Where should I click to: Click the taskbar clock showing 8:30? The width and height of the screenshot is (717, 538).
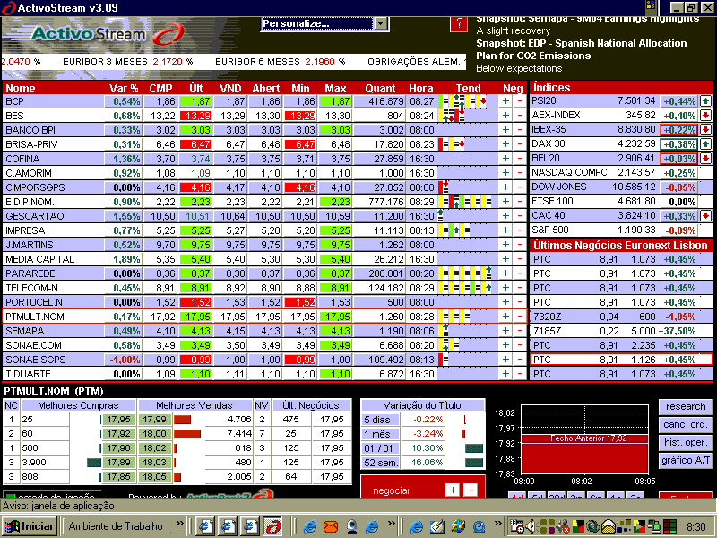coord(696,527)
